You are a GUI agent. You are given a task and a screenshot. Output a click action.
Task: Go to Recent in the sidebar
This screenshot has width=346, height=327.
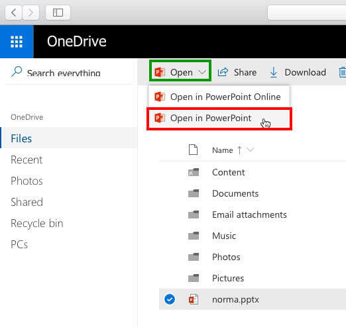(x=27, y=160)
